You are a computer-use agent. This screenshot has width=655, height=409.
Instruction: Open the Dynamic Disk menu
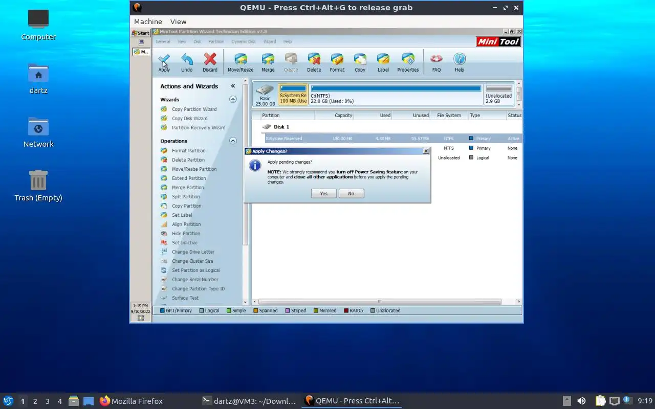click(x=244, y=42)
